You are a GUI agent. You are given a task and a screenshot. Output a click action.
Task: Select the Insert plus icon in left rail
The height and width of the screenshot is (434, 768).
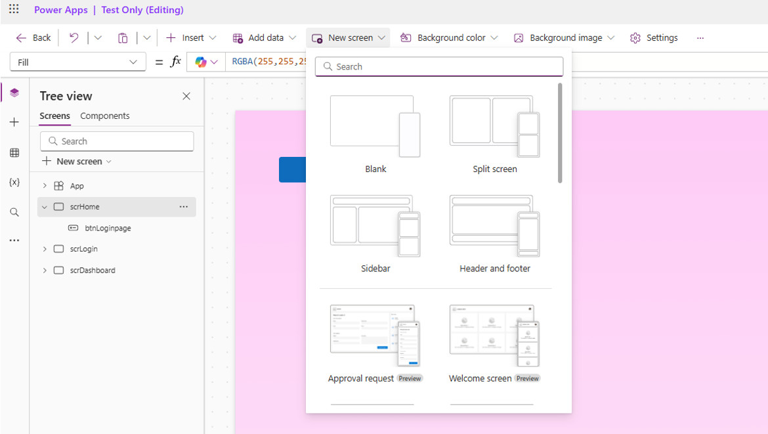tap(14, 123)
